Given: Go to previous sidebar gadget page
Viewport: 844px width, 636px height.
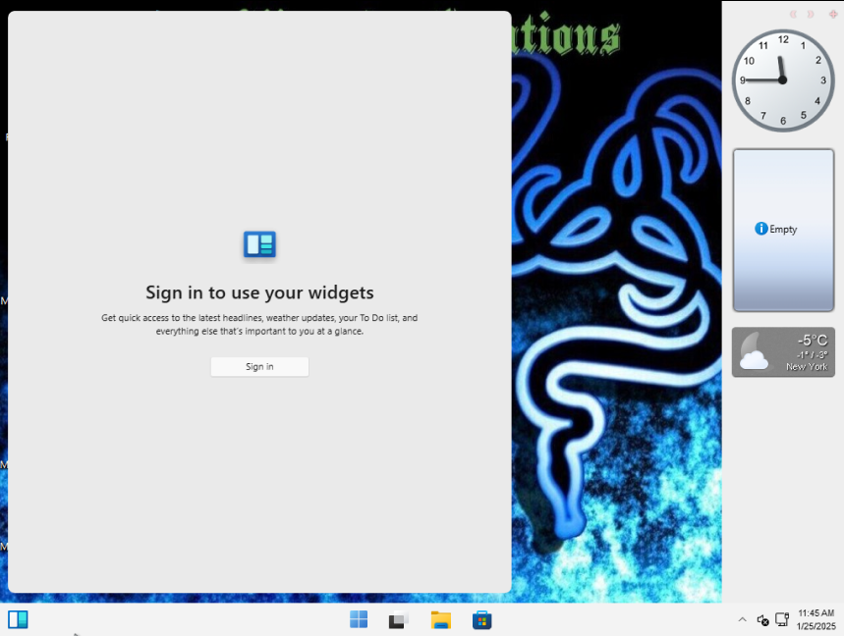Looking at the screenshot, I should [x=794, y=15].
